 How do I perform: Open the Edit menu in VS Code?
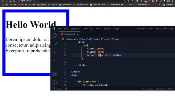pos(66,29)
